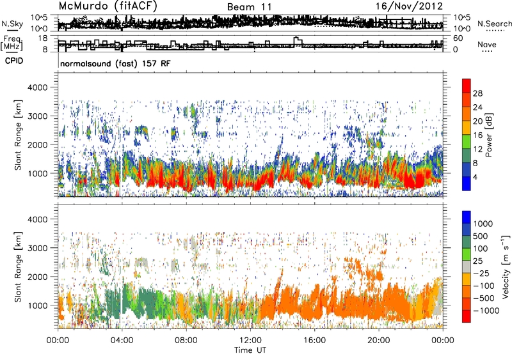512x354 pixels.
Task: Click the '16:00' time axis tick
Action: tap(314, 341)
